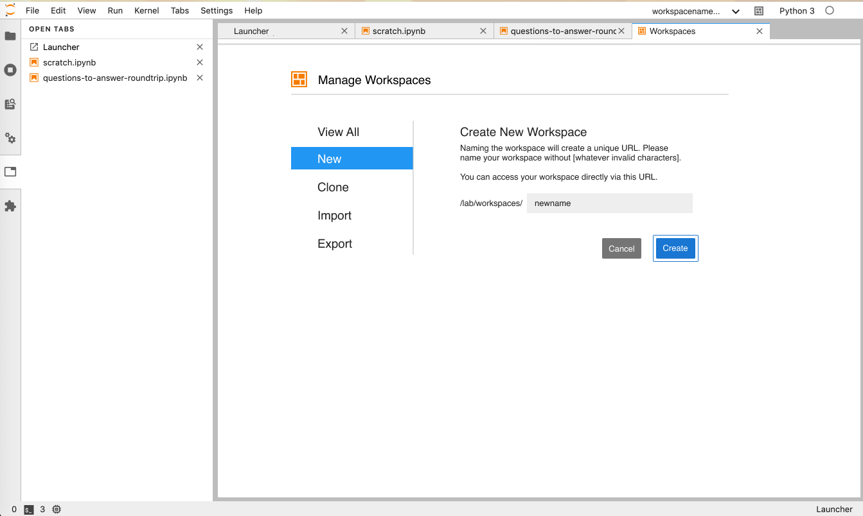
Task: Show running terminals and kernels sidebar panel
Action: [10, 70]
